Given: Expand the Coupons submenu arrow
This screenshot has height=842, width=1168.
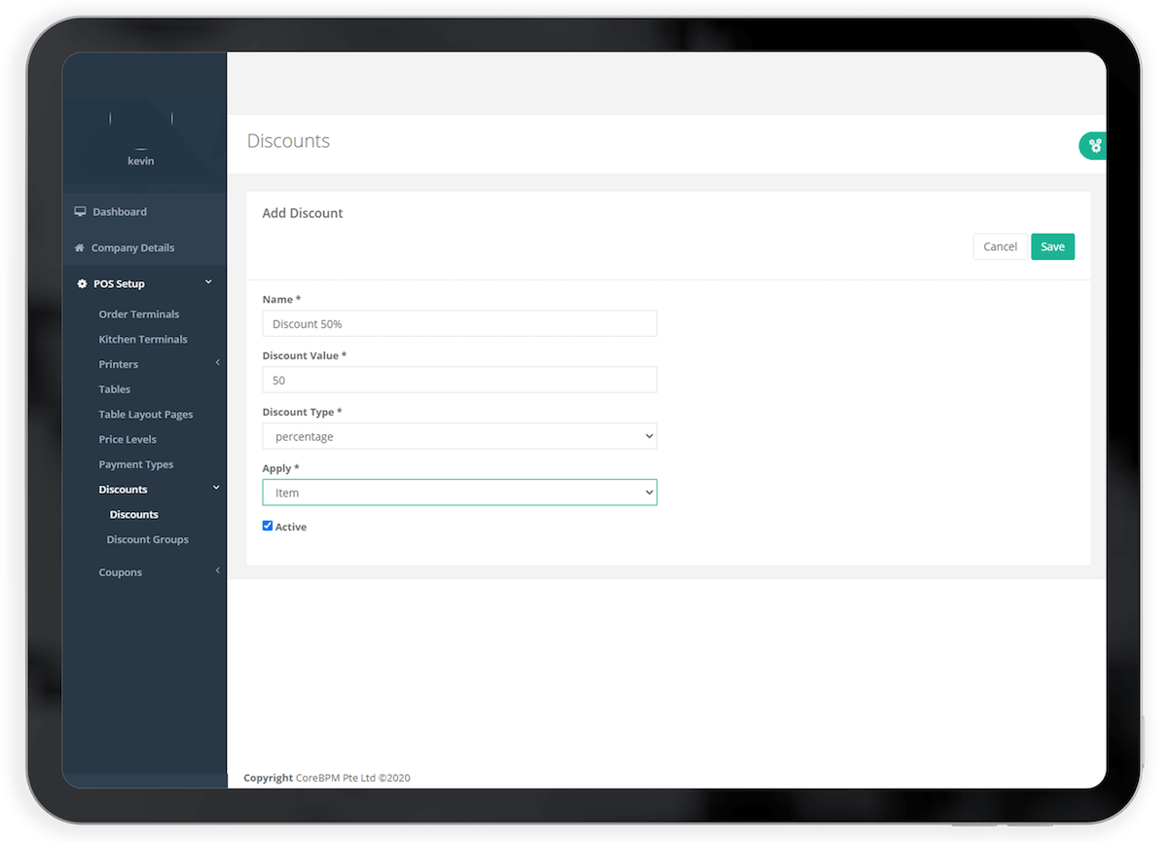Looking at the screenshot, I should point(217,571).
